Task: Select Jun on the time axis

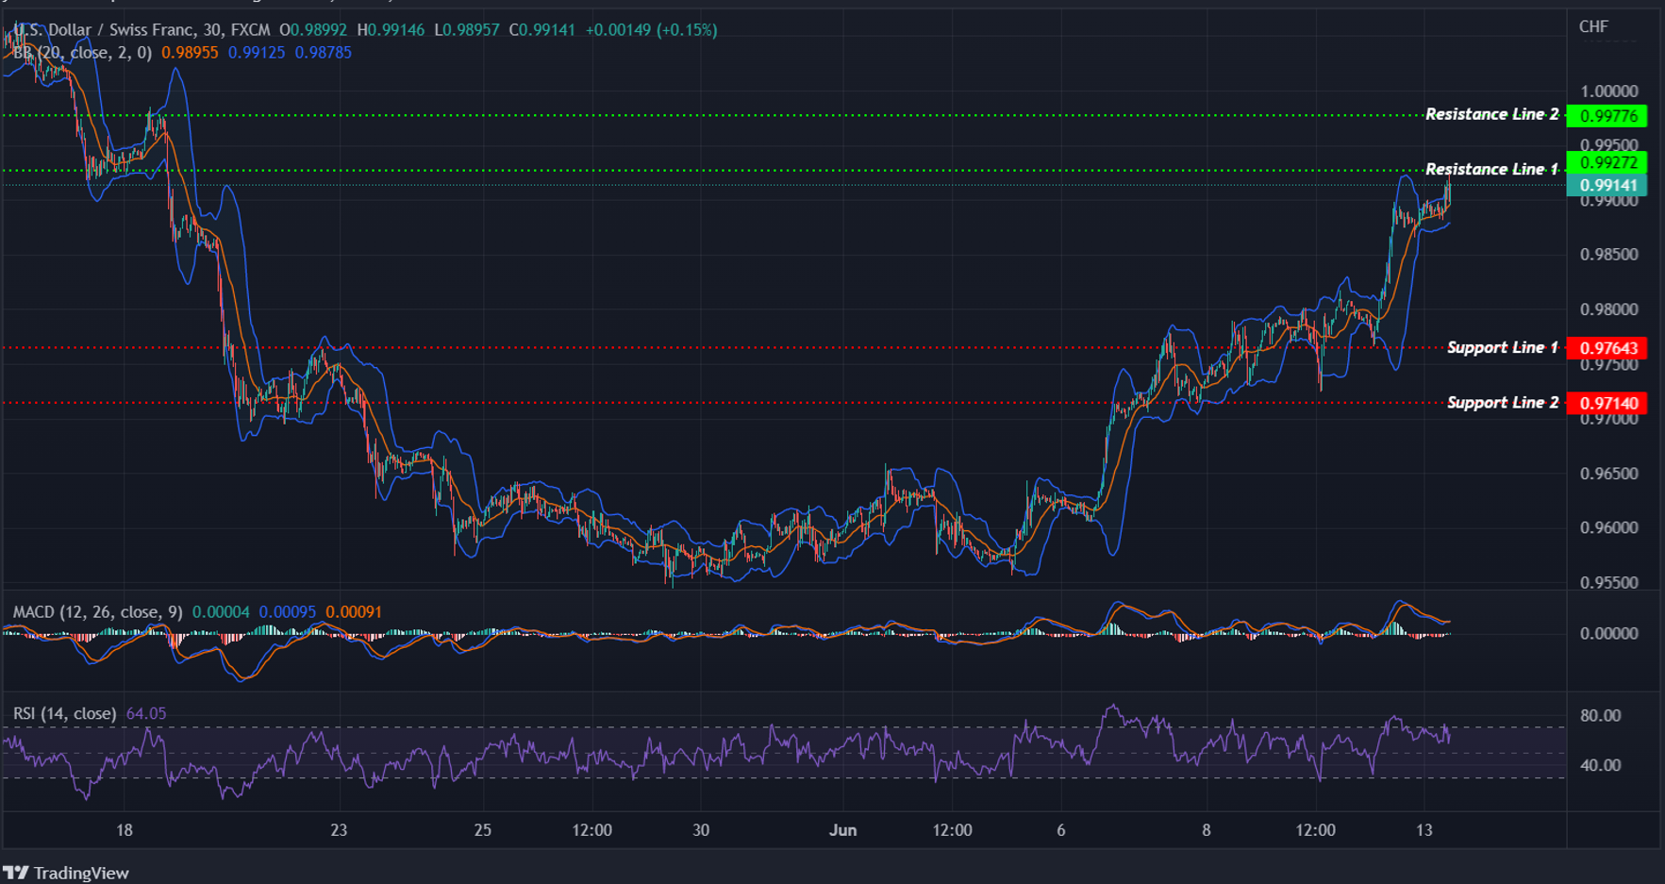Action: tap(842, 830)
